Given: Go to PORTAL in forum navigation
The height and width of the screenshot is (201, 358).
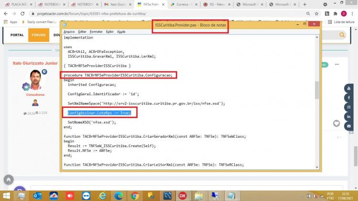Looking at the screenshot, I should point(17,35).
